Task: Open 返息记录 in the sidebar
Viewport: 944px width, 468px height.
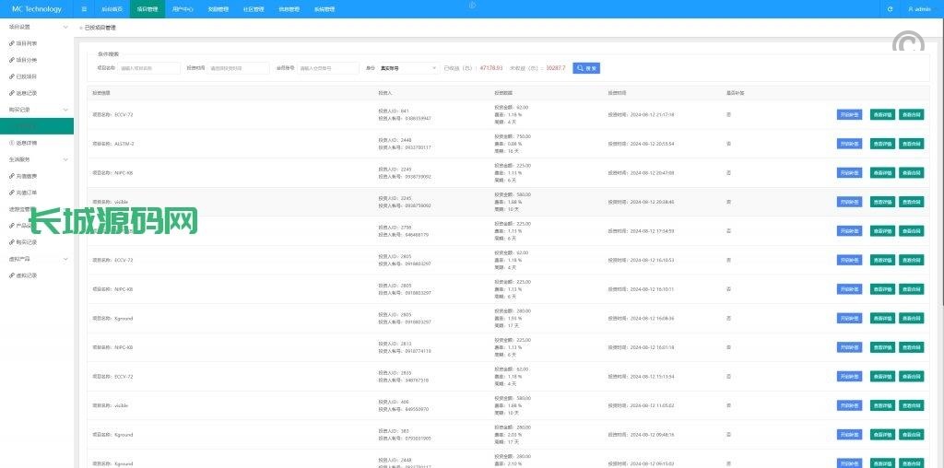Action: [x=26, y=93]
